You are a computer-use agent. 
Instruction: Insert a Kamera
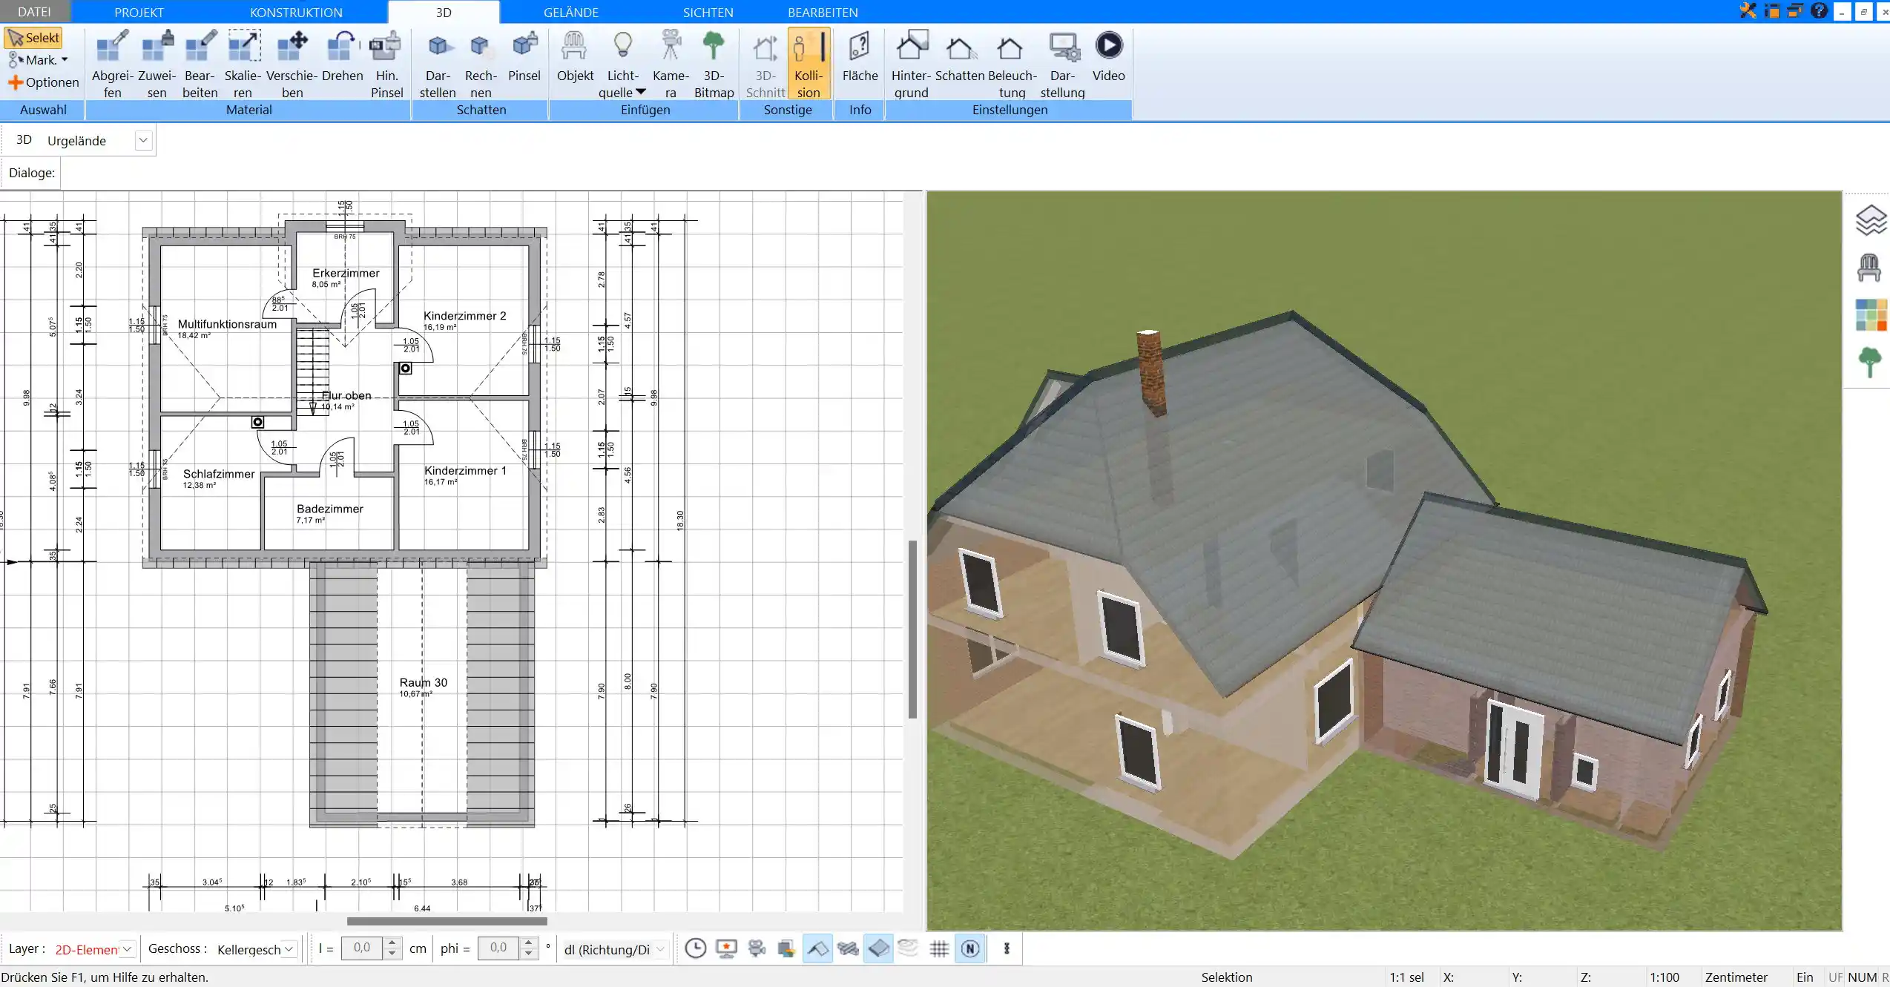(671, 64)
